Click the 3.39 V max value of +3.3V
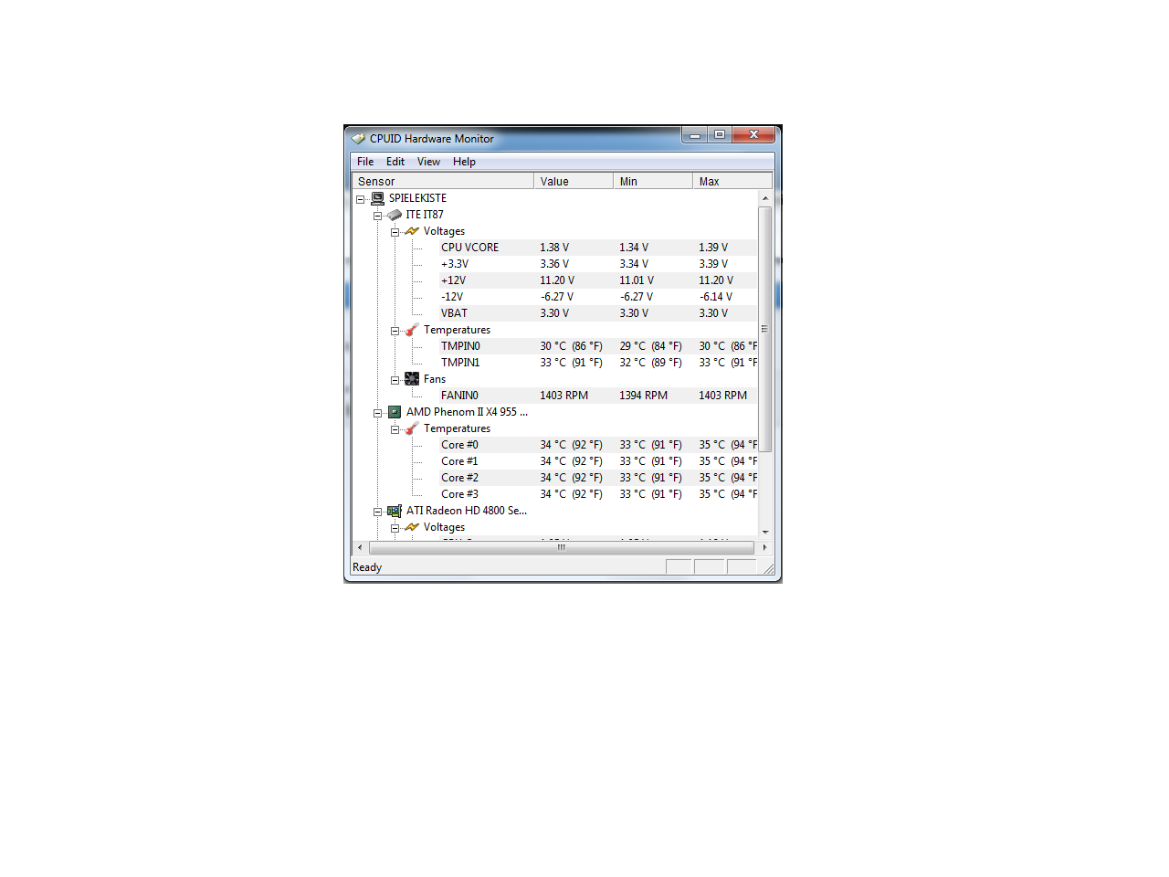1169x877 pixels. (x=713, y=264)
